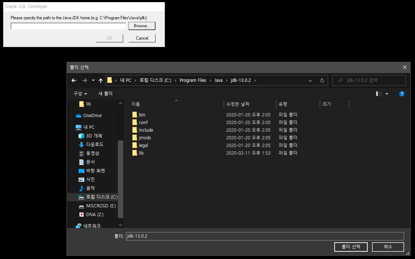Go up one folder level
415x259 pixels.
(101, 80)
